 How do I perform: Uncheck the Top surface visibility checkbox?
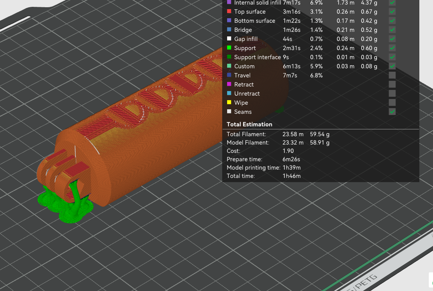point(392,12)
